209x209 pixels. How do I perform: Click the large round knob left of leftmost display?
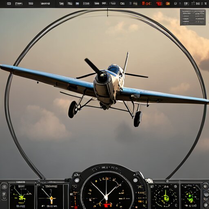pos(4,187)
